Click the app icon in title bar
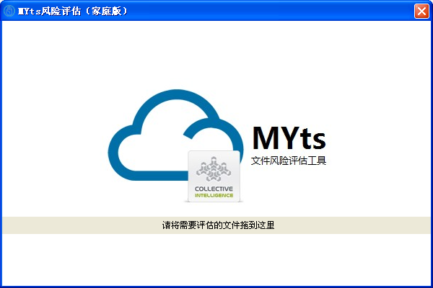 (x=9, y=11)
